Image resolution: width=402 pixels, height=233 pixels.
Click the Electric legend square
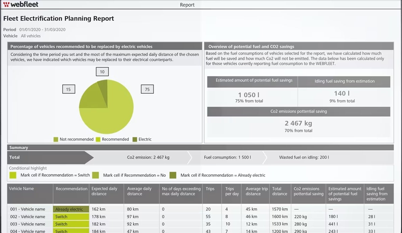click(x=135, y=139)
